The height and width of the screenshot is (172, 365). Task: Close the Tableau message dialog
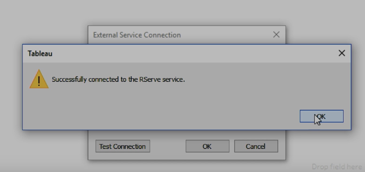(342, 53)
